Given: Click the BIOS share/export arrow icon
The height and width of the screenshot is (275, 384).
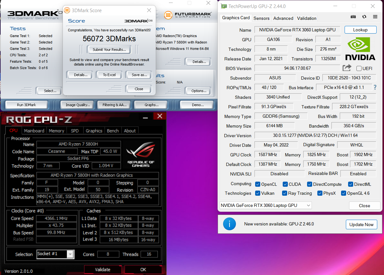Looking at the screenshot, I should [x=347, y=68].
